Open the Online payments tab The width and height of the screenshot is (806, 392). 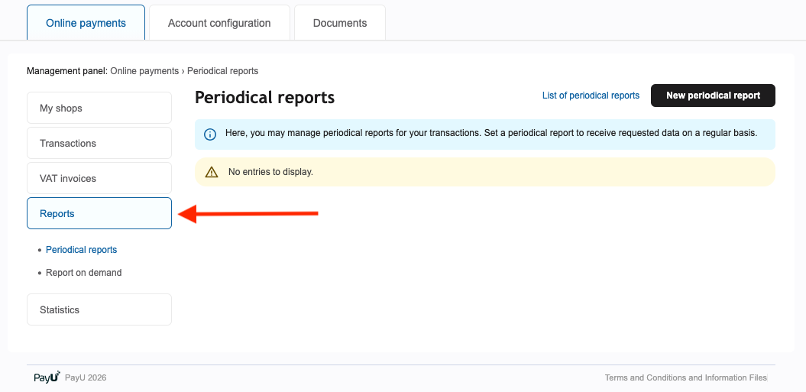86,23
